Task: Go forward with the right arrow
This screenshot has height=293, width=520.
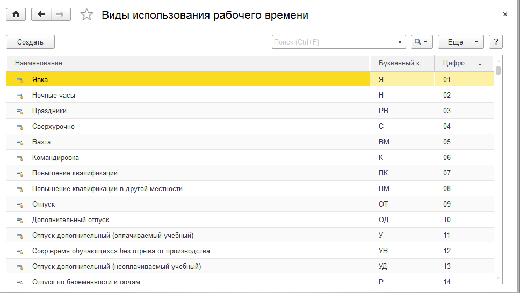Action: click(61, 15)
